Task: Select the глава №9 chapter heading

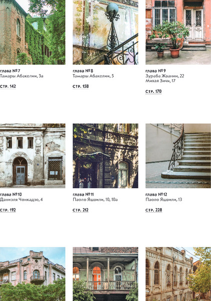Action: pyautogui.click(x=155, y=71)
